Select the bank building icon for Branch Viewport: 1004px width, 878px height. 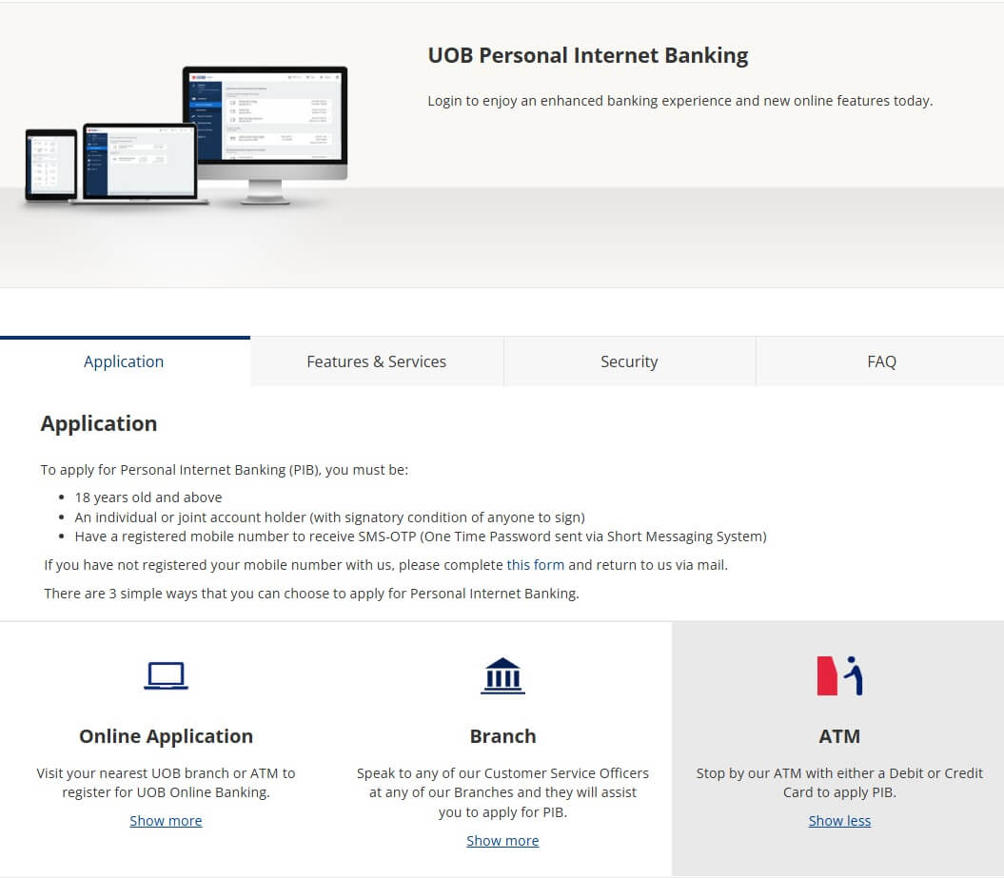tap(502, 675)
